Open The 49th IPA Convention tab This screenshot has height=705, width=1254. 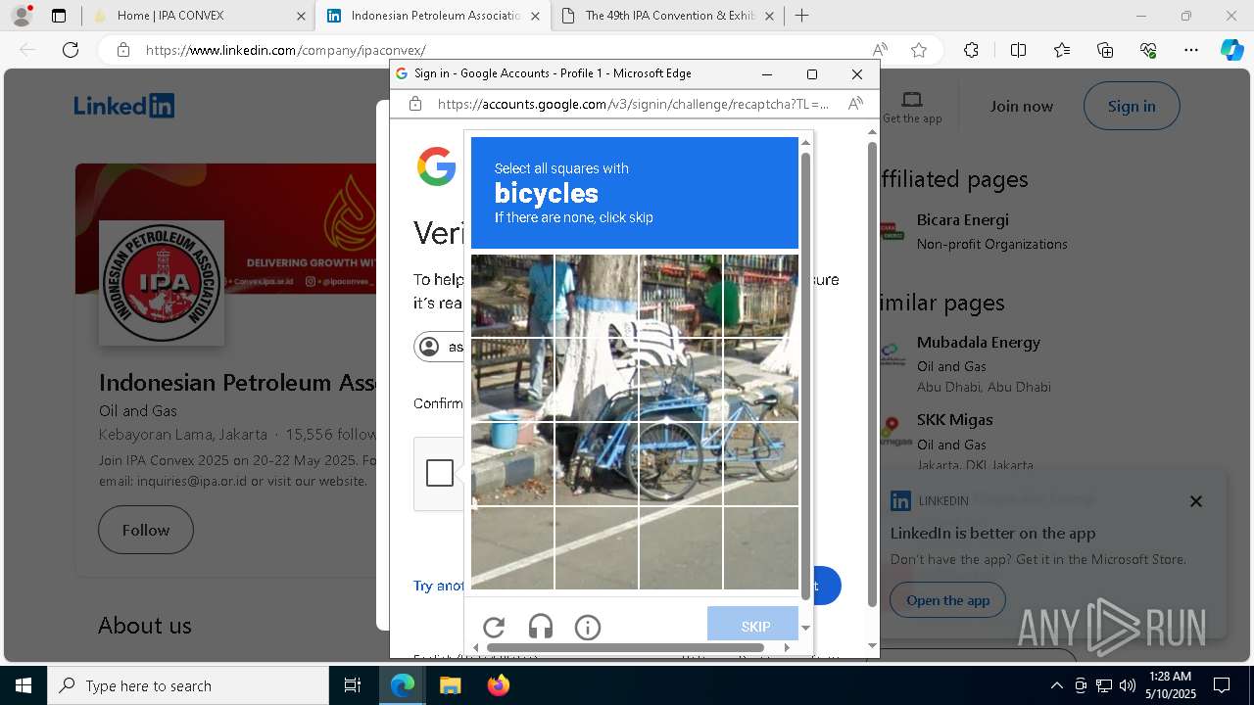668,16
